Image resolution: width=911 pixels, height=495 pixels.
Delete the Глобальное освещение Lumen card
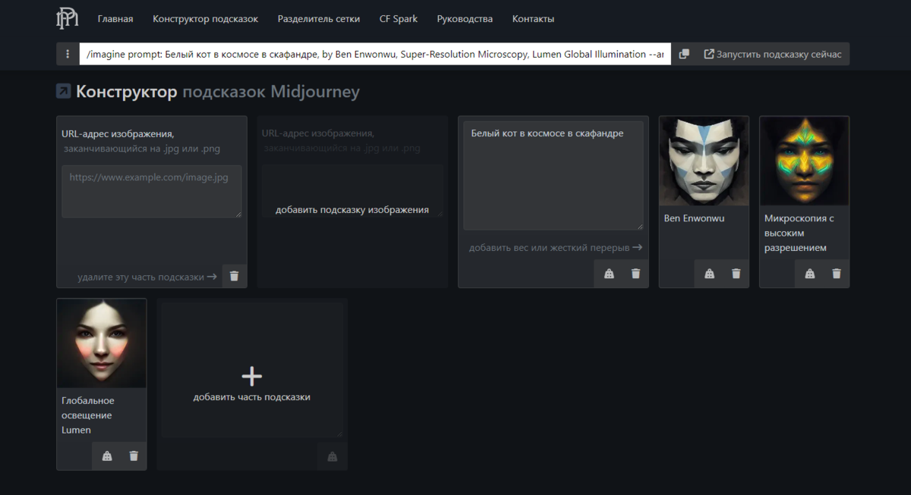134,456
